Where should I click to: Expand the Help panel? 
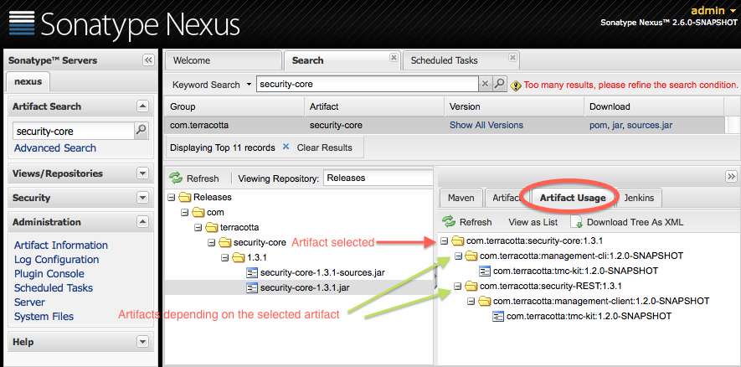(142, 342)
